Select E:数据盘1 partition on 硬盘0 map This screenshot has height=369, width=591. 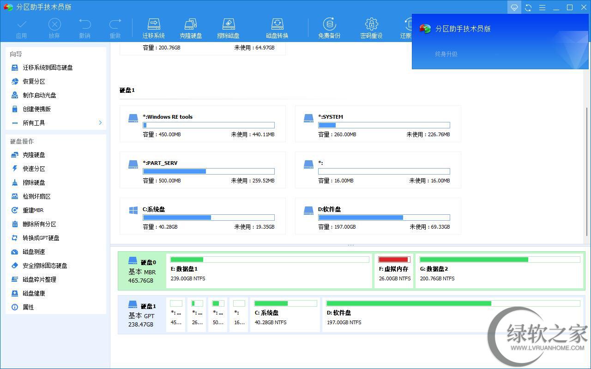(x=269, y=270)
